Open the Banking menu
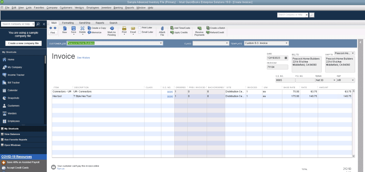The width and height of the screenshot is (365, 172). pyautogui.click(x=118, y=8)
